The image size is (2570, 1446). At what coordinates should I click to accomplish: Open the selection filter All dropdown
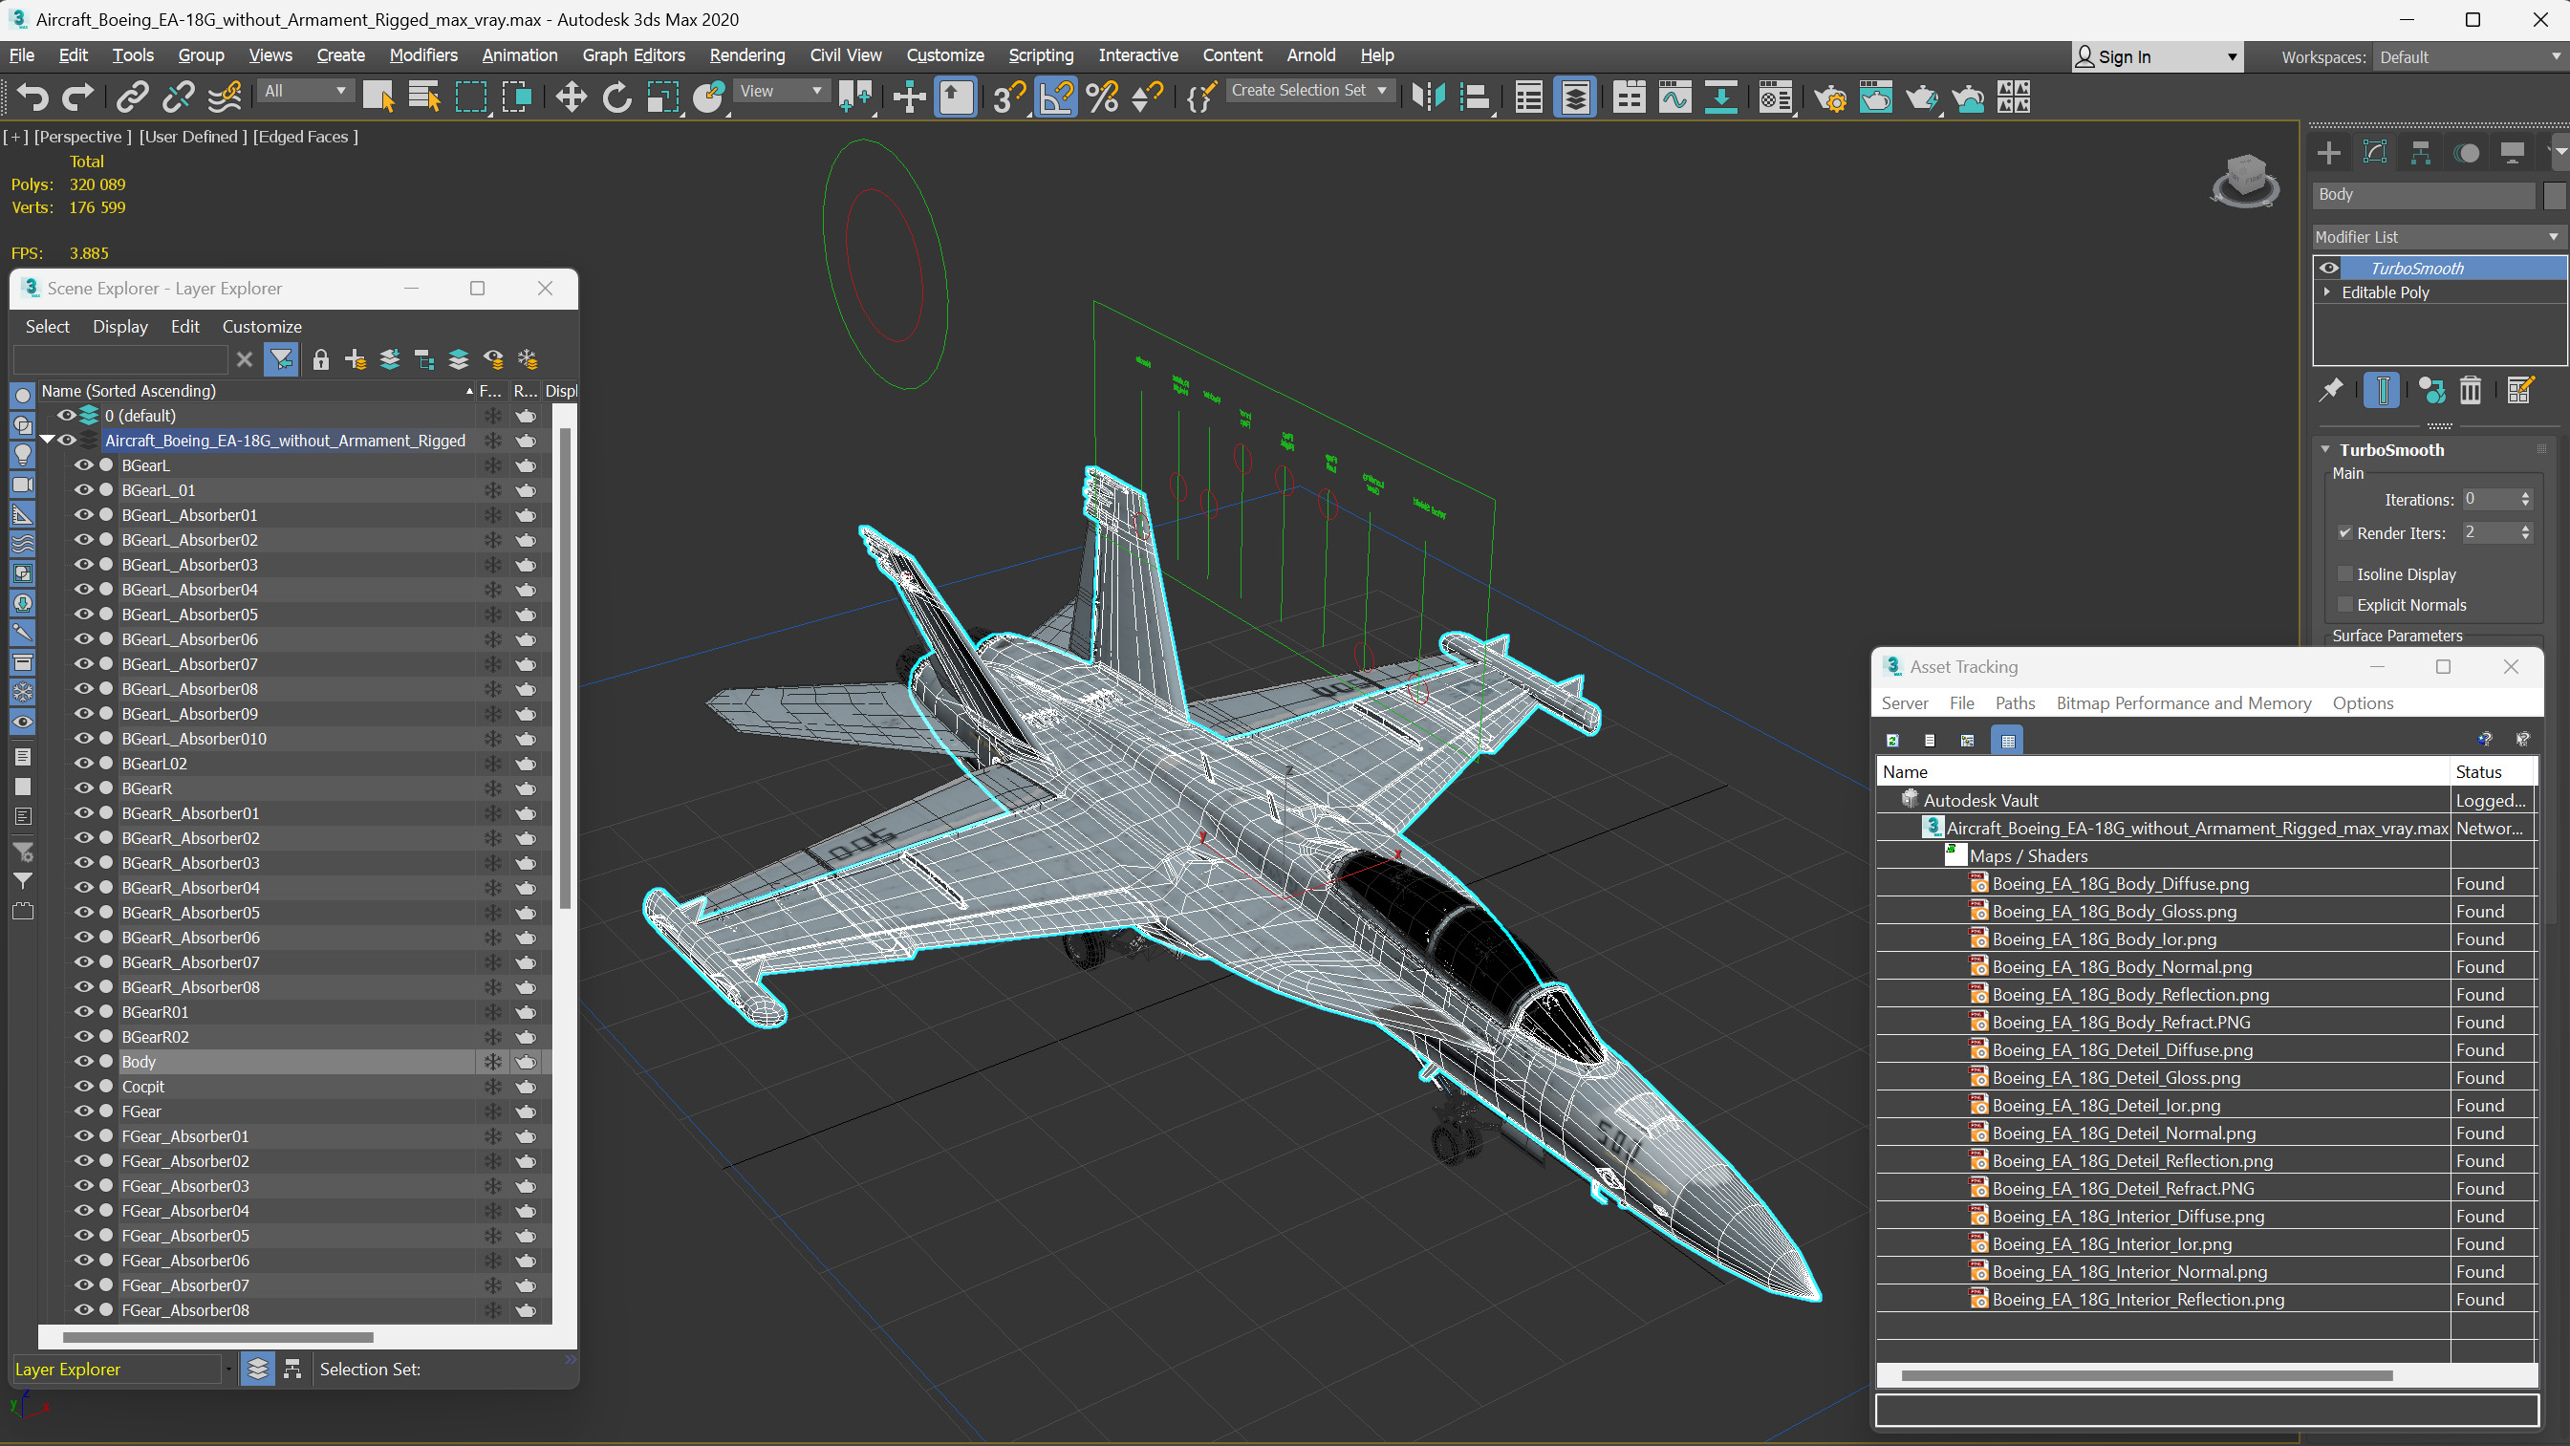pos(305,91)
